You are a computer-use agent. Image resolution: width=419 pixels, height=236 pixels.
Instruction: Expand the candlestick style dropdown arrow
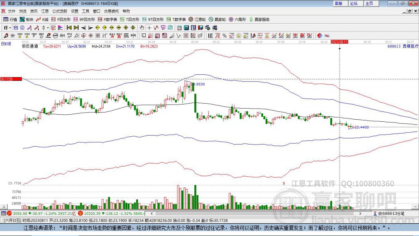pyautogui.click(x=48, y=28)
